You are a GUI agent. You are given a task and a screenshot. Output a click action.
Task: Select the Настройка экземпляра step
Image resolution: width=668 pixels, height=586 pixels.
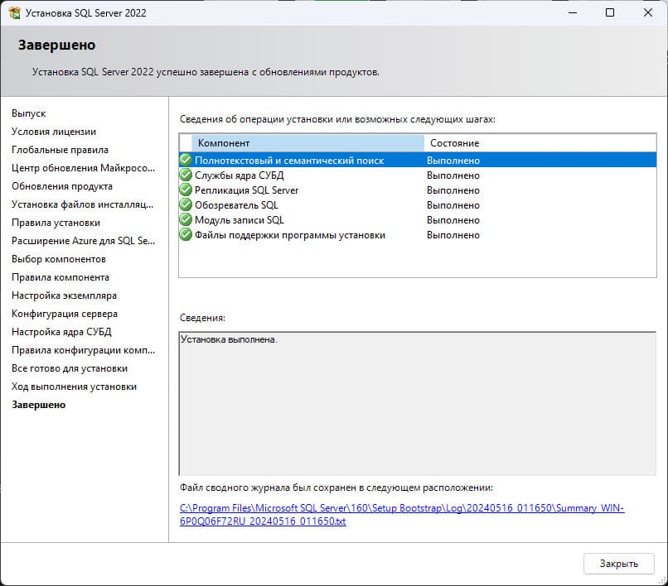pyautogui.click(x=64, y=295)
